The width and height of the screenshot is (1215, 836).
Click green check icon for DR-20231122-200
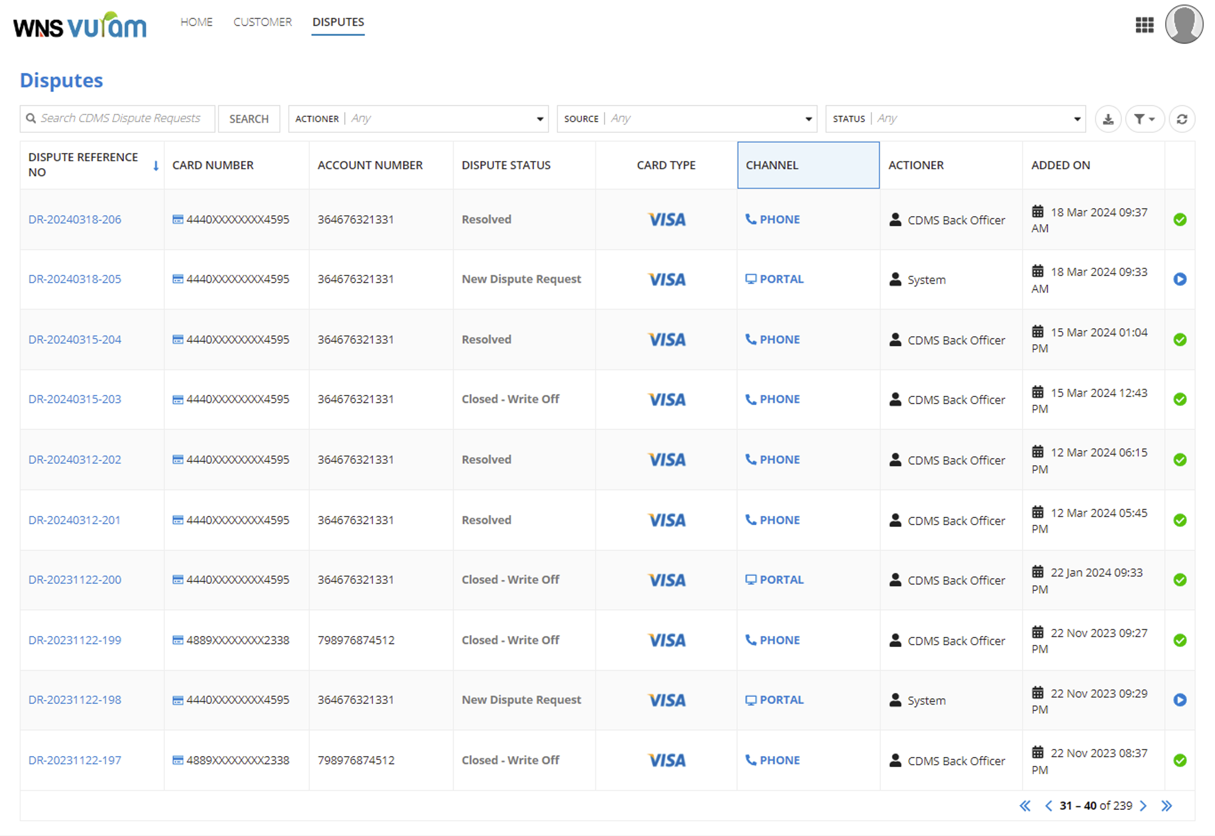pyautogui.click(x=1179, y=580)
